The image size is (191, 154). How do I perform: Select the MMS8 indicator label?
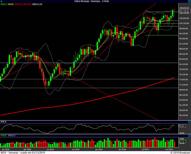(11, 4)
